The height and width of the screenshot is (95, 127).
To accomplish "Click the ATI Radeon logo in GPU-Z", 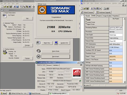I will click(77, 73).
